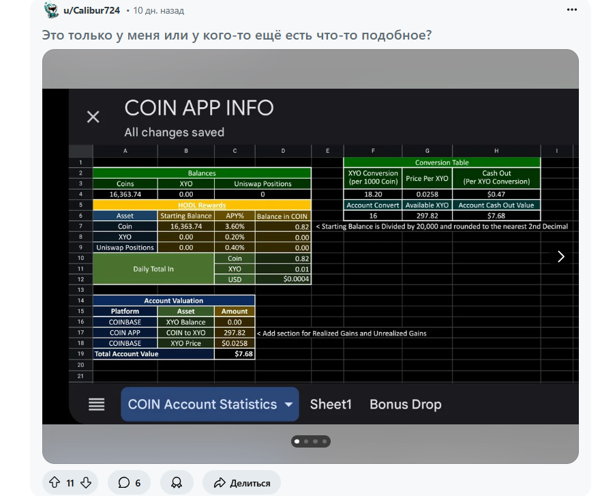Open user avatar of Calibur724
Image resolution: width=600 pixels, height=496 pixels.
51,10
